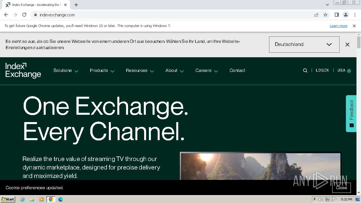The image size is (361, 203).
Task: Open the Deutschland country dropdown
Action: click(x=304, y=44)
